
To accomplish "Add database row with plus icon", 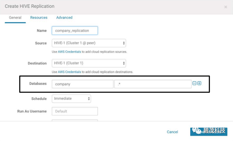I will [199, 83].
